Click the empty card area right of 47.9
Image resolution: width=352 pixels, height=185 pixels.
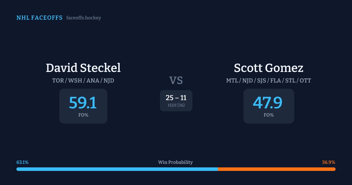click(289, 106)
